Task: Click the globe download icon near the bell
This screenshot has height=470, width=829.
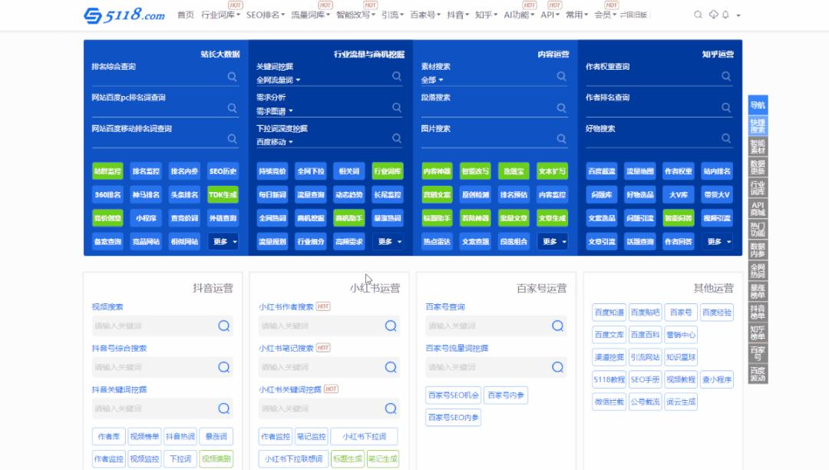Action: point(713,13)
